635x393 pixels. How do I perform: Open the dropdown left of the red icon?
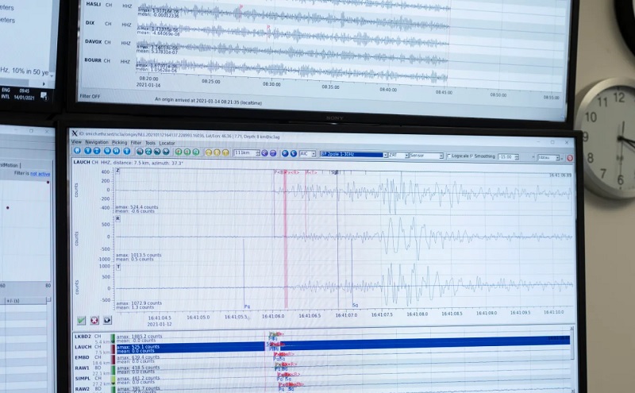[x=548, y=158]
